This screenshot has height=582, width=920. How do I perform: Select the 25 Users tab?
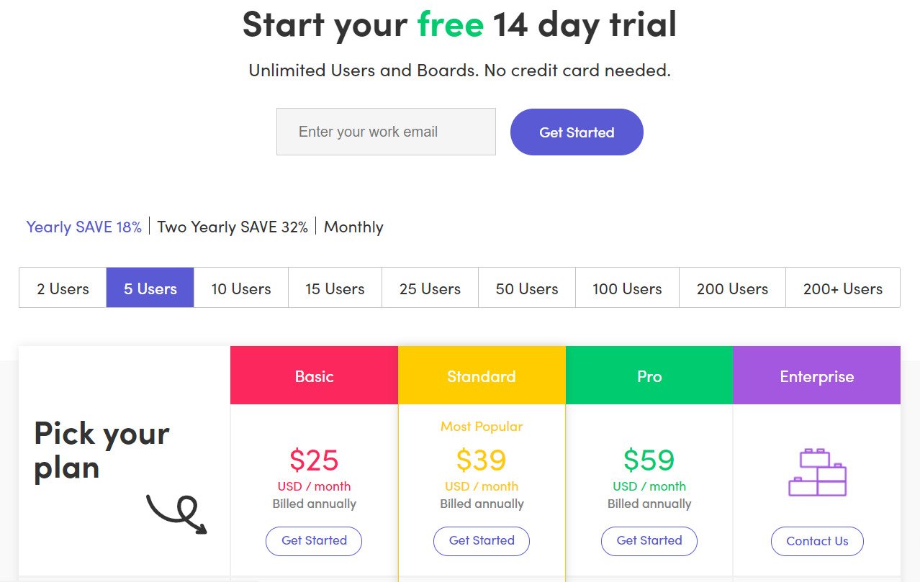(x=430, y=288)
